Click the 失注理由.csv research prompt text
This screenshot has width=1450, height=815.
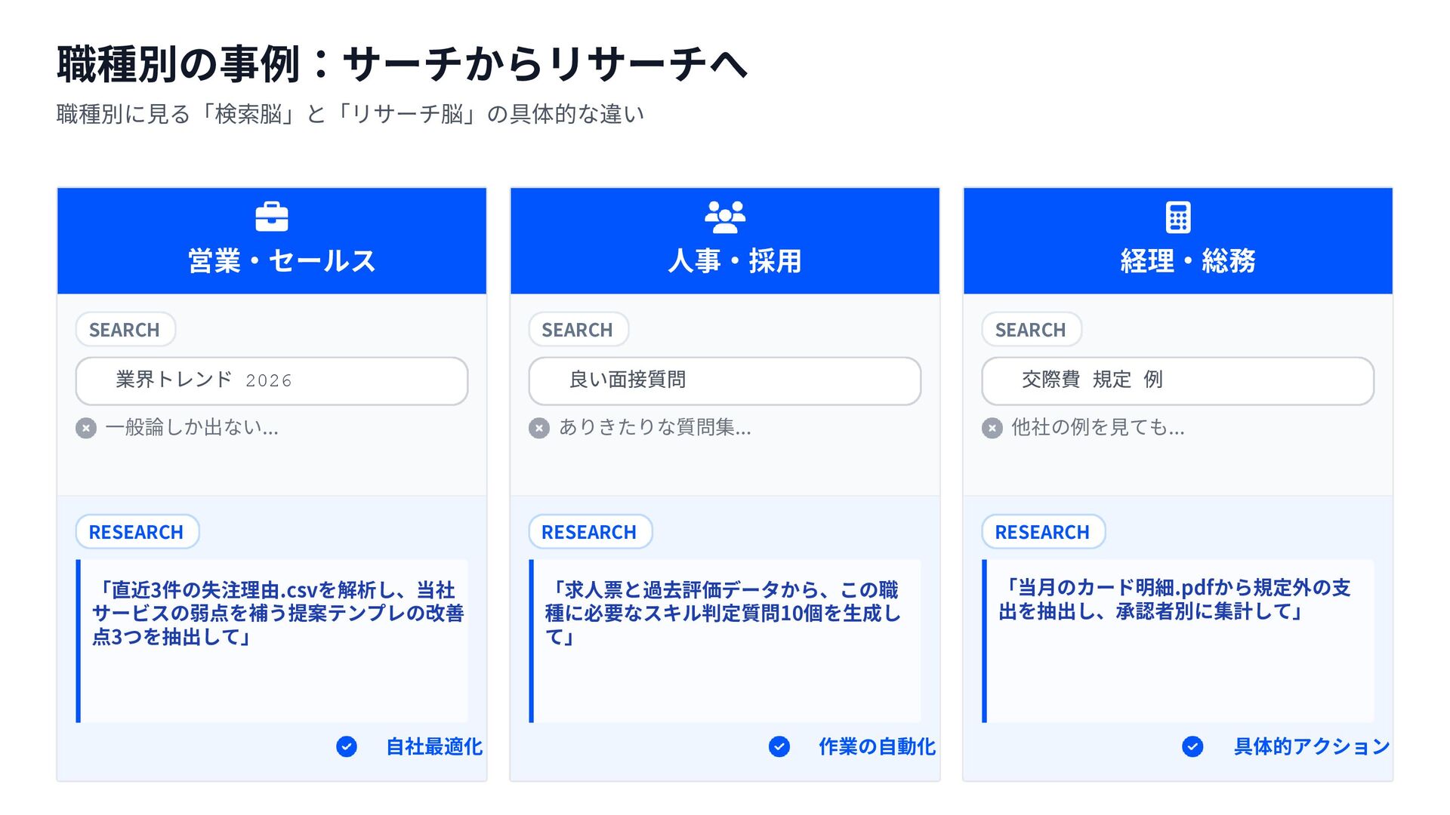point(276,613)
